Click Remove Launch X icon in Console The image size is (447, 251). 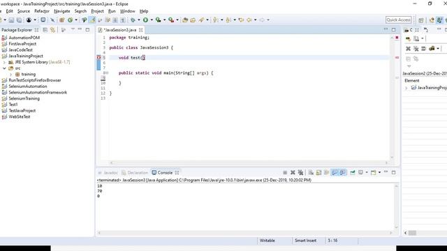click(x=293, y=172)
